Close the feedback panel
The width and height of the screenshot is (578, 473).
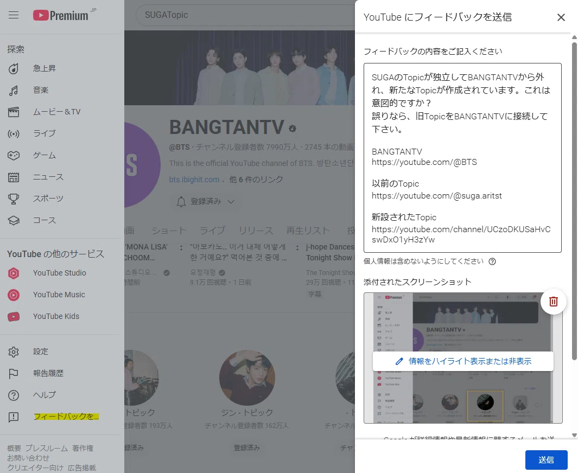pos(561,17)
